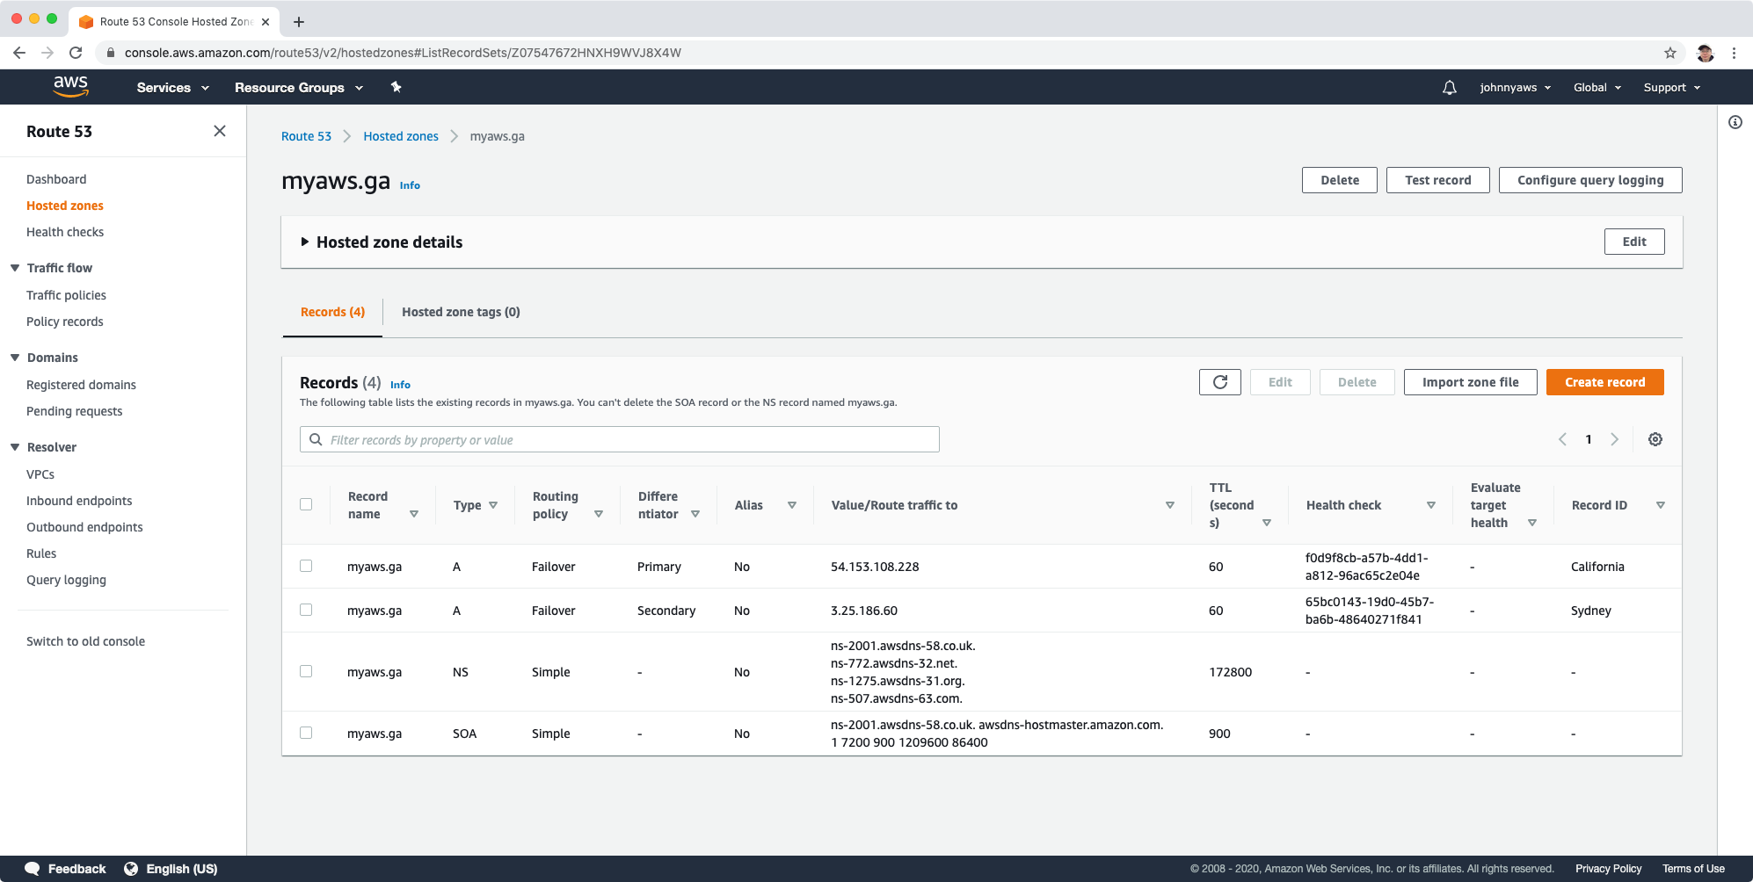Open the Services dropdown menu

pyautogui.click(x=173, y=87)
